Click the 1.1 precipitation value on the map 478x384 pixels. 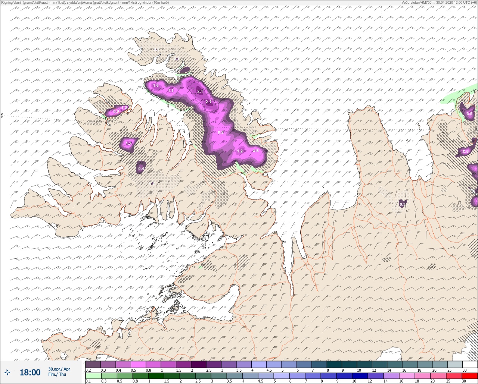pyautogui.click(x=171, y=91)
